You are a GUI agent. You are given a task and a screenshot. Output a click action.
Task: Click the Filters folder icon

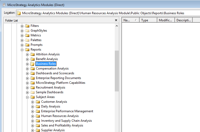point(27,26)
